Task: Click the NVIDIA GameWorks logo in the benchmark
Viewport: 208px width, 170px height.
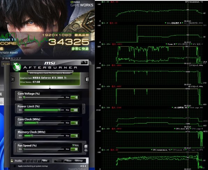Action: pos(82,4)
